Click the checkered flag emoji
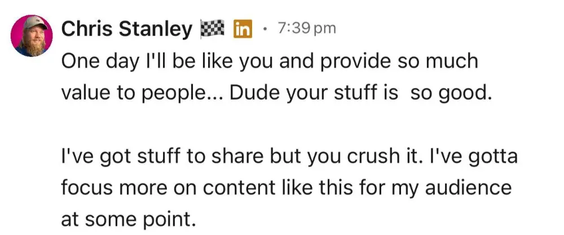This screenshot has height=235, width=564. click(213, 29)
